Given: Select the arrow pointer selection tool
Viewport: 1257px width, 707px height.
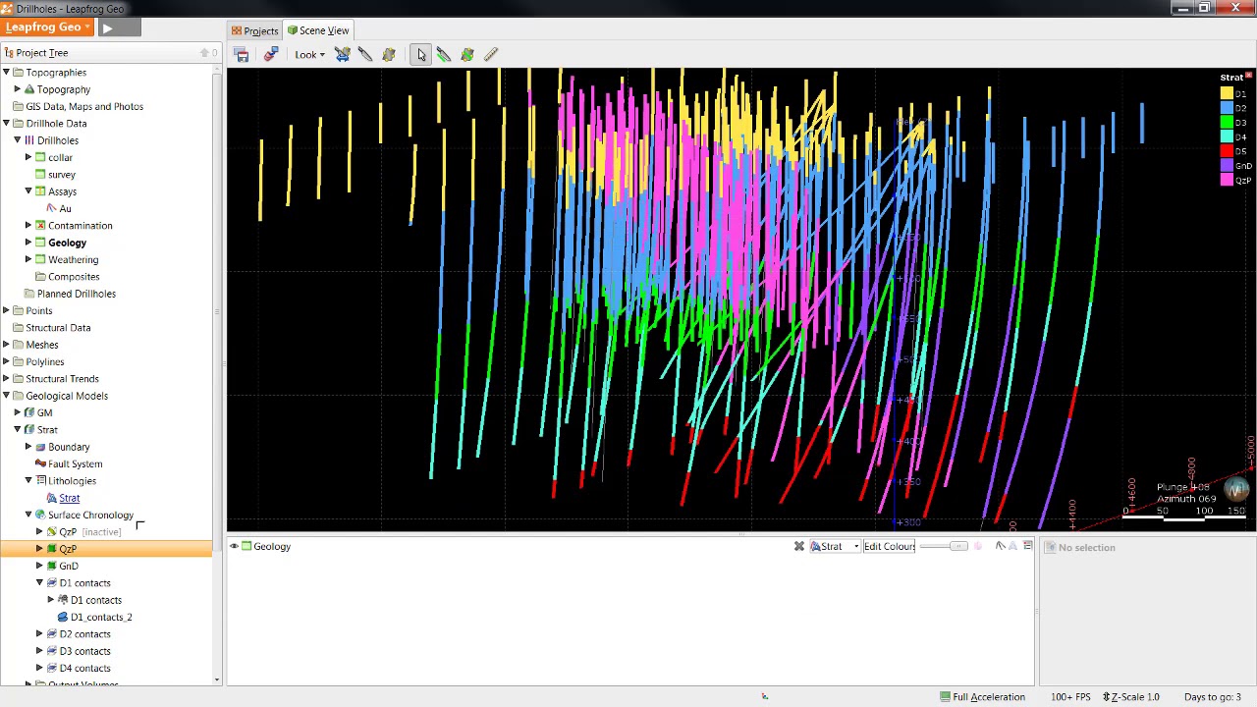Looking at the screenshot, I should (420, 55).
